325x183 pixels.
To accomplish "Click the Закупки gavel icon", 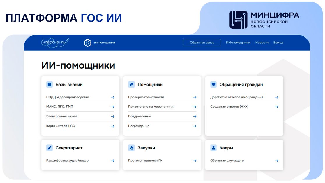I will 131,148.
